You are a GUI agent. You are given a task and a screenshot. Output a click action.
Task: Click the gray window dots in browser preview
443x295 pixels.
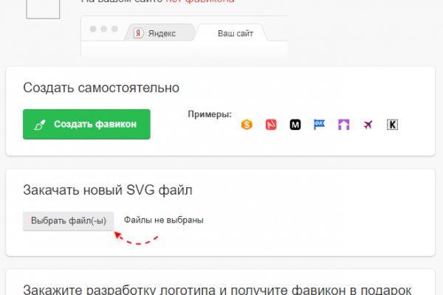click(x=103, y=29)
